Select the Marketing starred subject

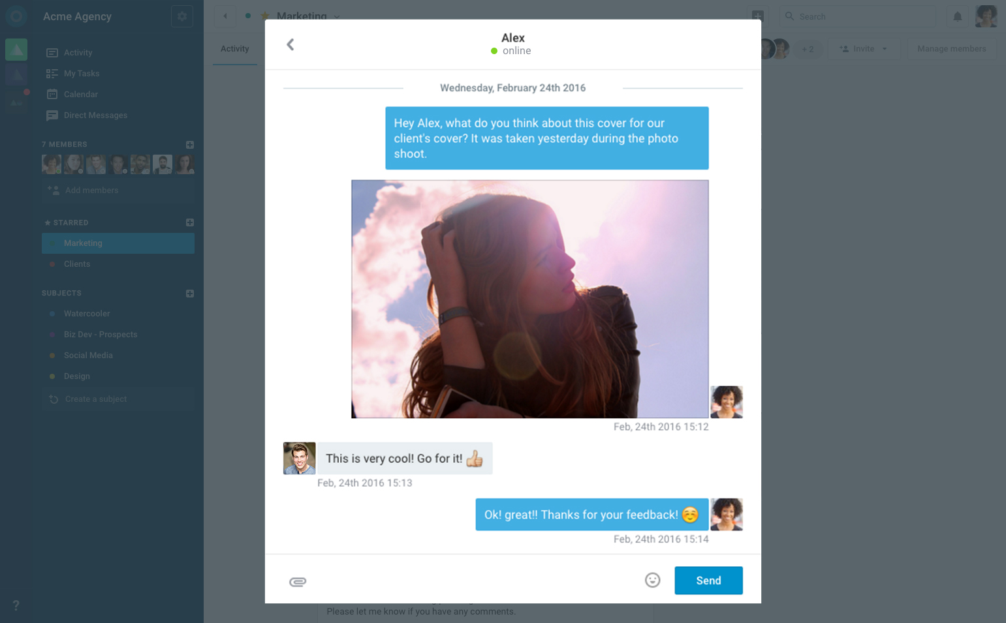tap(118, 243)
